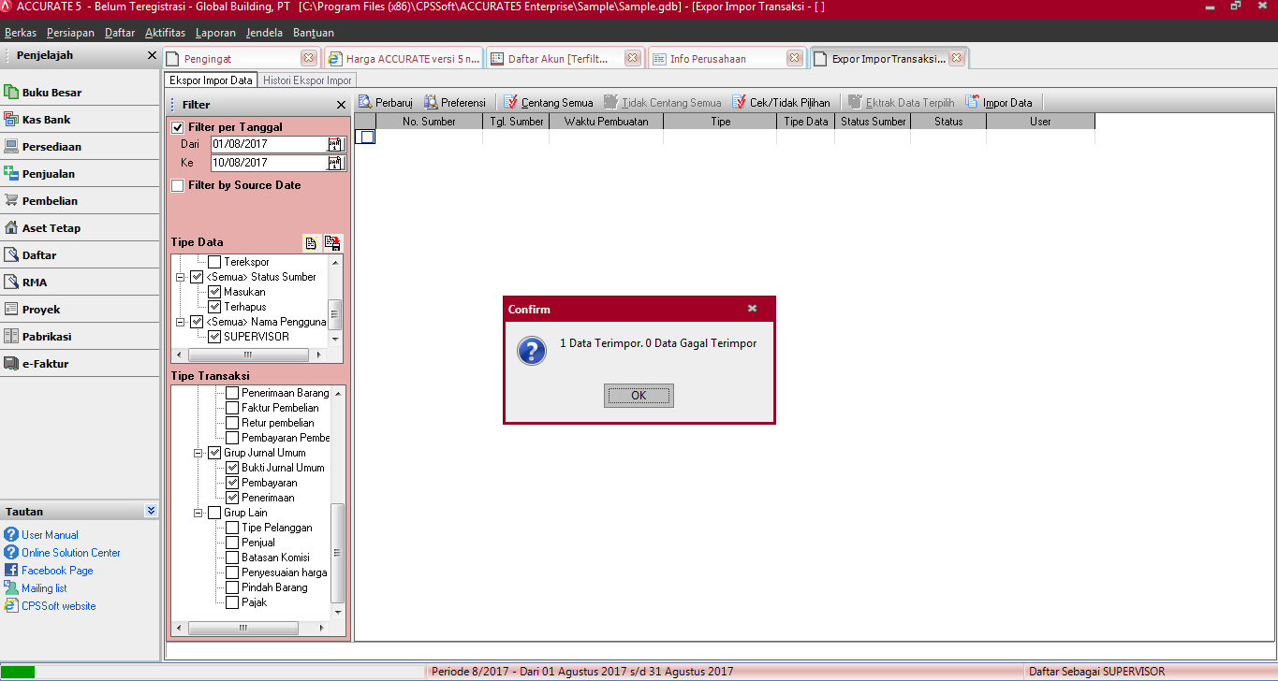The height and width of the screenshot is (681, 1278).
Task: Open the Laporan menu
Action: [x=214, y=33]
